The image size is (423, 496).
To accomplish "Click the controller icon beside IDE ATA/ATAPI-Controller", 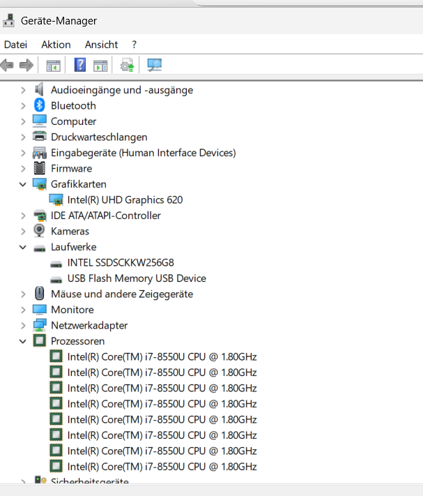I will [40, 216].
